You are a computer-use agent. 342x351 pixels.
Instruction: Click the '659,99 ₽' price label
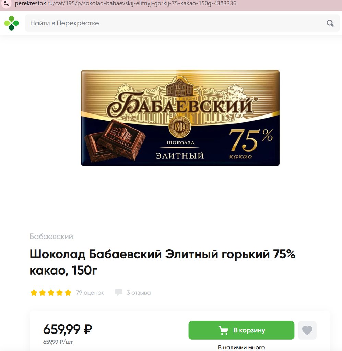68,329
